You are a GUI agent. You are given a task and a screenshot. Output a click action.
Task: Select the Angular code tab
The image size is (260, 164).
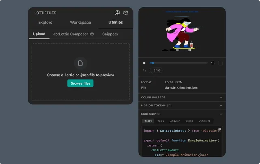175,121
